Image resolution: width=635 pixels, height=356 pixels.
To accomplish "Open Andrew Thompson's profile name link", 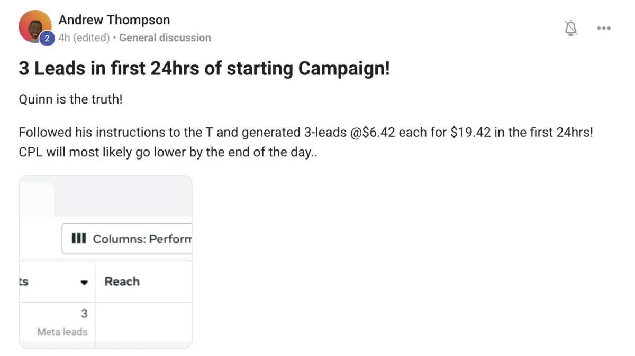I will tap(114, 20).
